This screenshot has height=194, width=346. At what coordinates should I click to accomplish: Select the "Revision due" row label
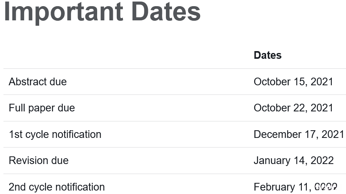point(39,161)
